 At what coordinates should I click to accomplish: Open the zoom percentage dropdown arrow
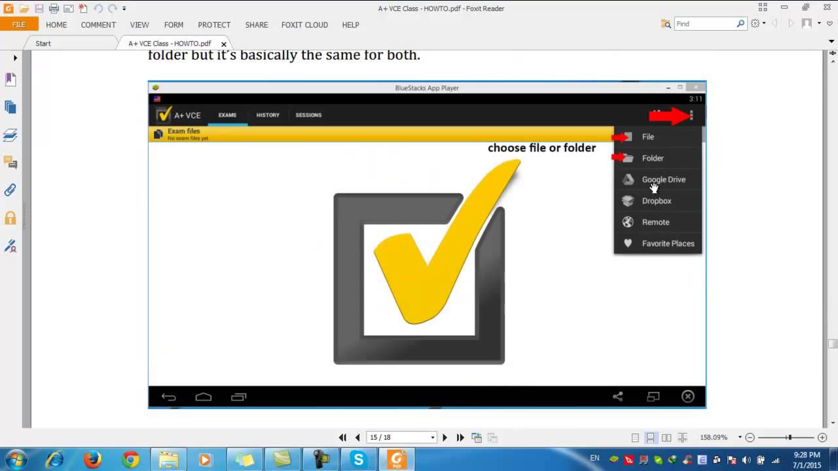point(740,437)
